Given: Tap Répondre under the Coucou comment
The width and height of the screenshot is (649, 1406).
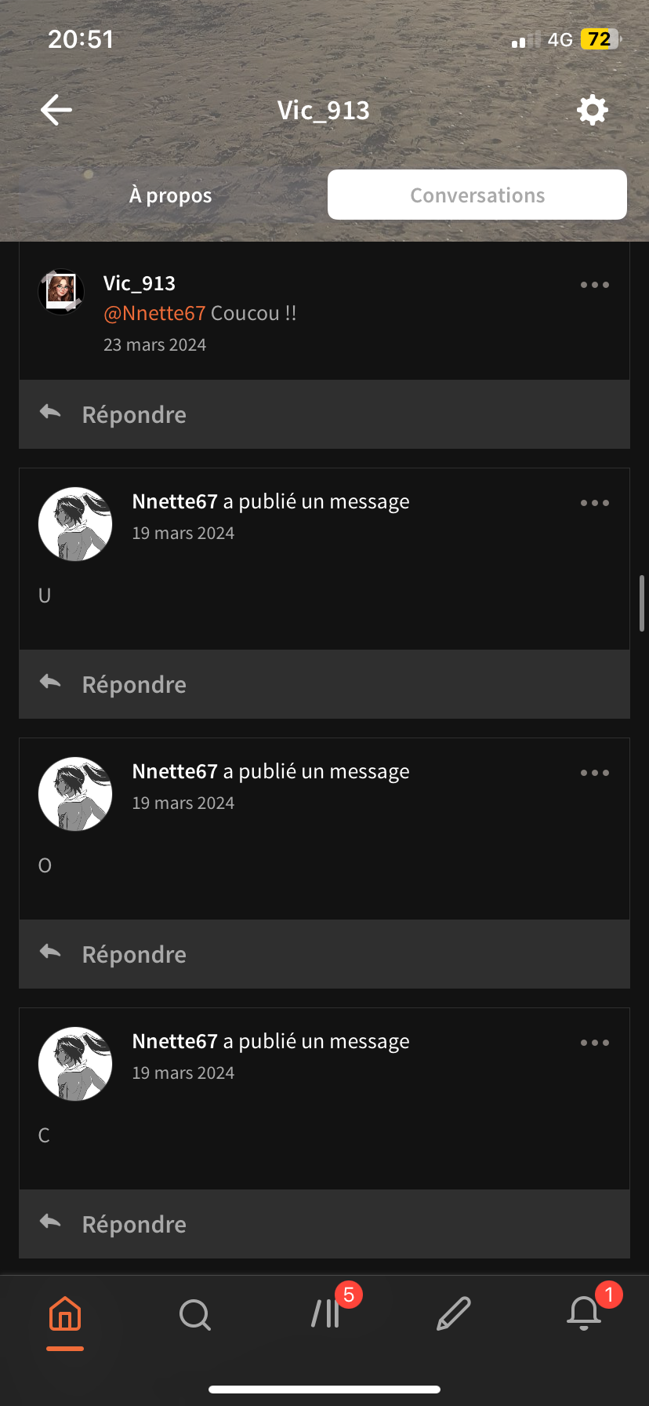Looking at the screenshot, I should point(324,414).
